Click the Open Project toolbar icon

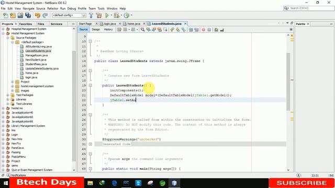pos(20,15)
